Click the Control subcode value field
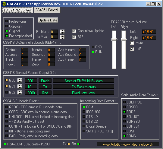The width and height of the screenshot is (163, 149). [25, 50]
